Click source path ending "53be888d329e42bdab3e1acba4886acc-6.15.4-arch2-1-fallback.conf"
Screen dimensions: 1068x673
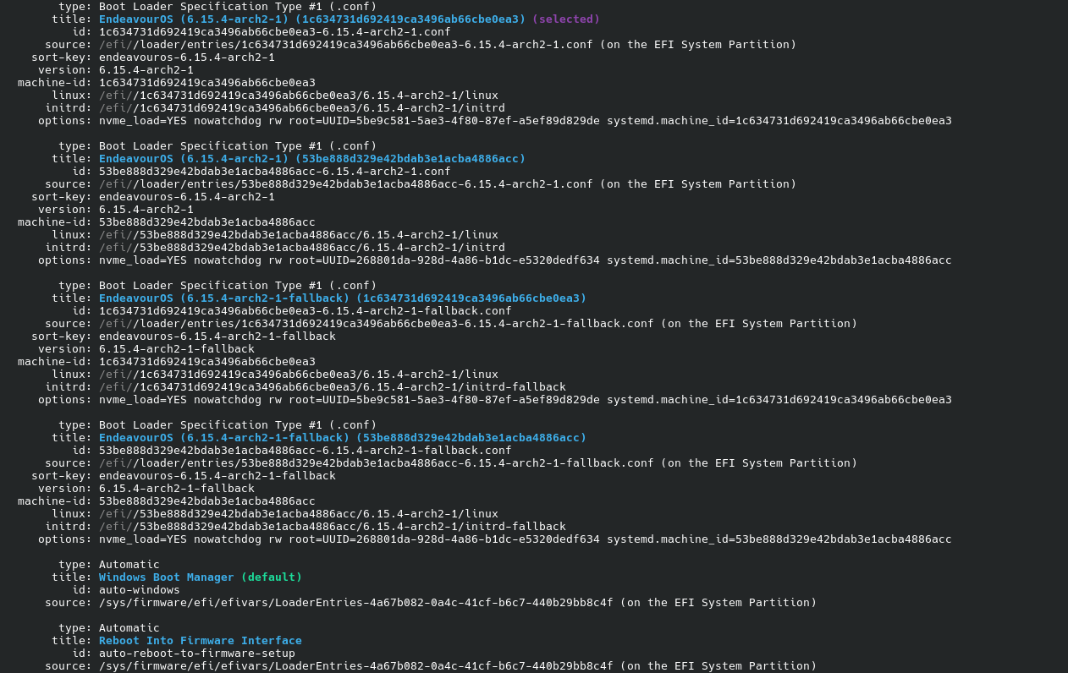(x=377, y=462)
